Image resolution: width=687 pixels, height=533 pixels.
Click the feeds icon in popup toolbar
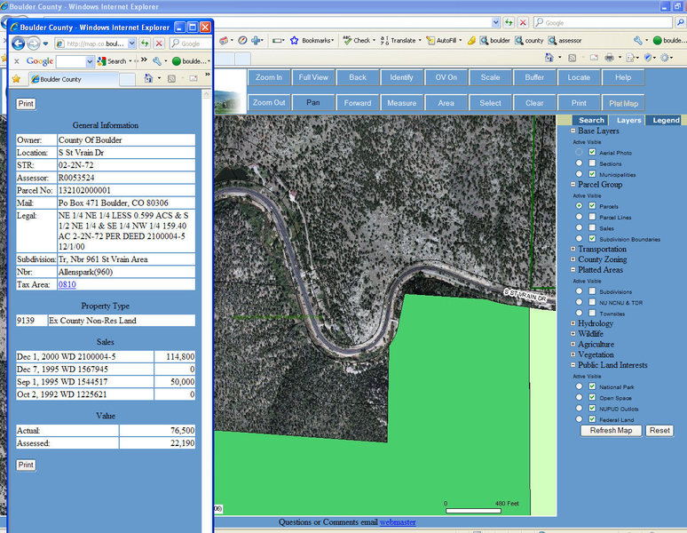[x=171, y=79]
